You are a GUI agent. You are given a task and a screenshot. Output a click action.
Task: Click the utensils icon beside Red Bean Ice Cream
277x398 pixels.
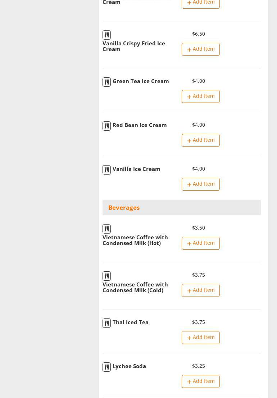coord(106,126)
